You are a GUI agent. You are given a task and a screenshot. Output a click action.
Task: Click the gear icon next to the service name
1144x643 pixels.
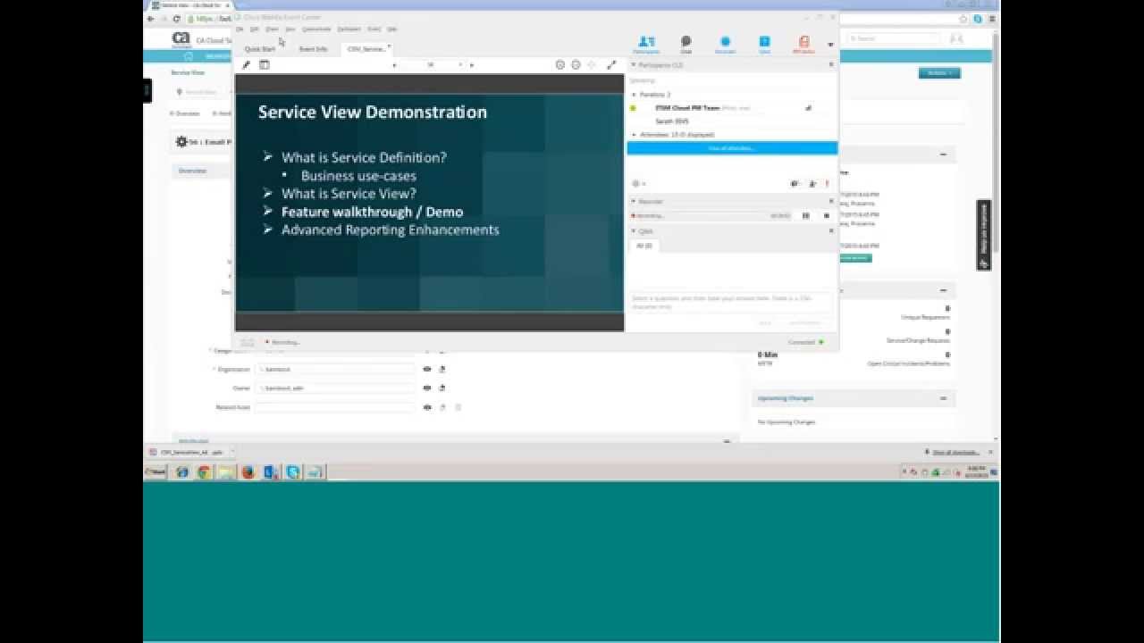pyautogui.click(x=181, y=141)
